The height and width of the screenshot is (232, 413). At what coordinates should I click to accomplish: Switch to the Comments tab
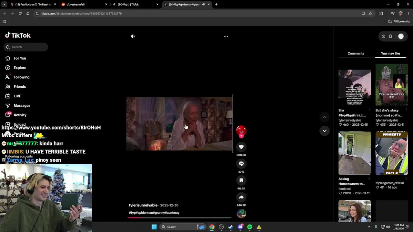coord(356,53)
